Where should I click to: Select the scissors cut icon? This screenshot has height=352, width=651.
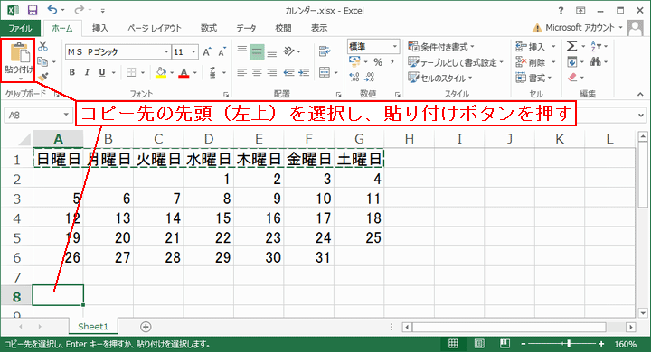click(42, 46)
